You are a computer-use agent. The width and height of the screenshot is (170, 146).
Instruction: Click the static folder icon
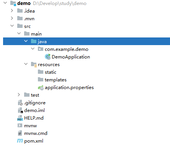click(x=41, y=72)
